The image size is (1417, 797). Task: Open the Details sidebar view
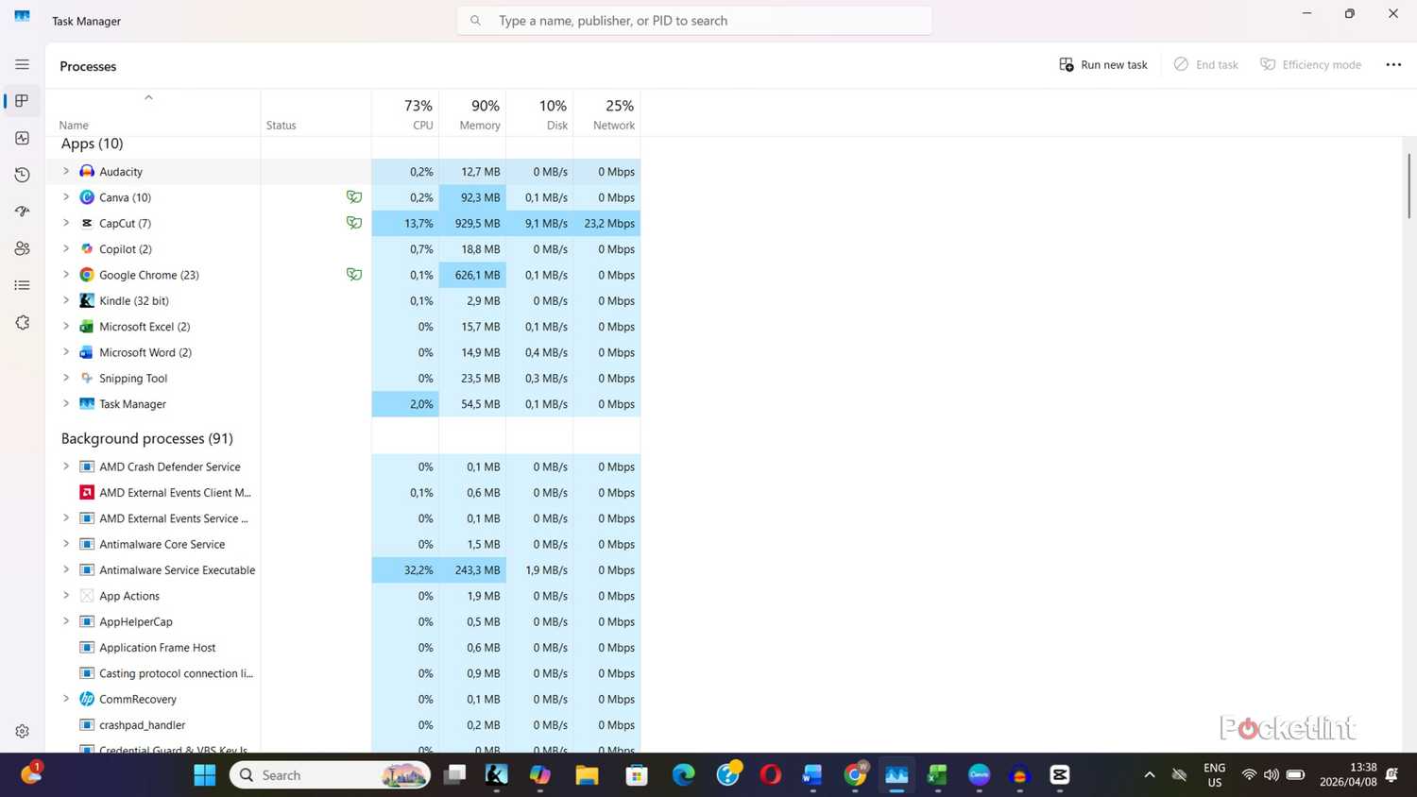[x=22, y=284]
